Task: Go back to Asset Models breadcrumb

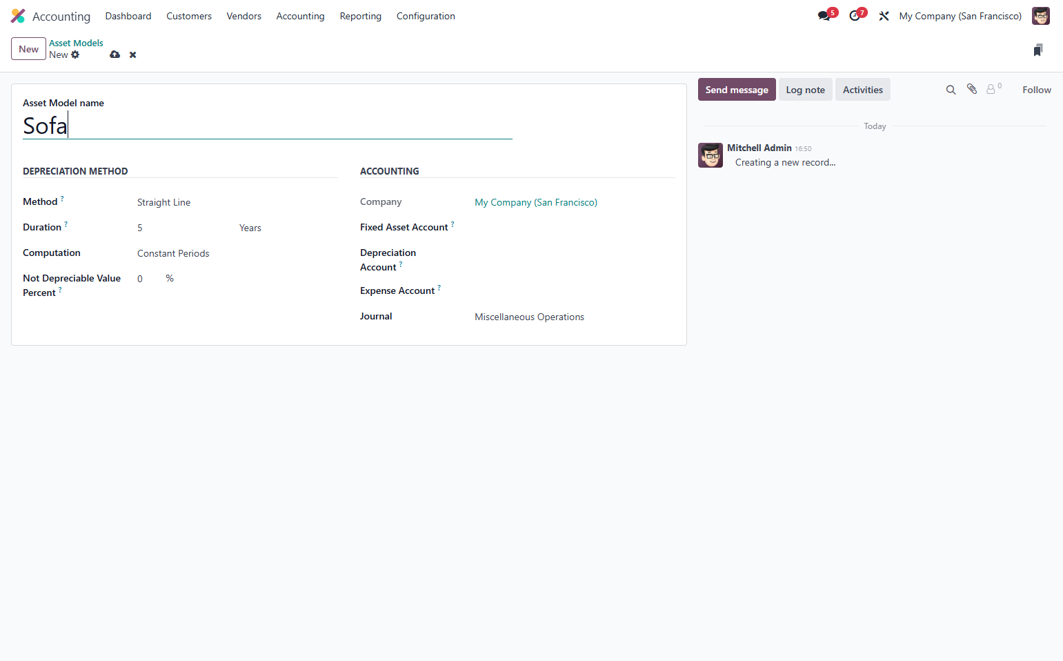Action: pos(76,43)
